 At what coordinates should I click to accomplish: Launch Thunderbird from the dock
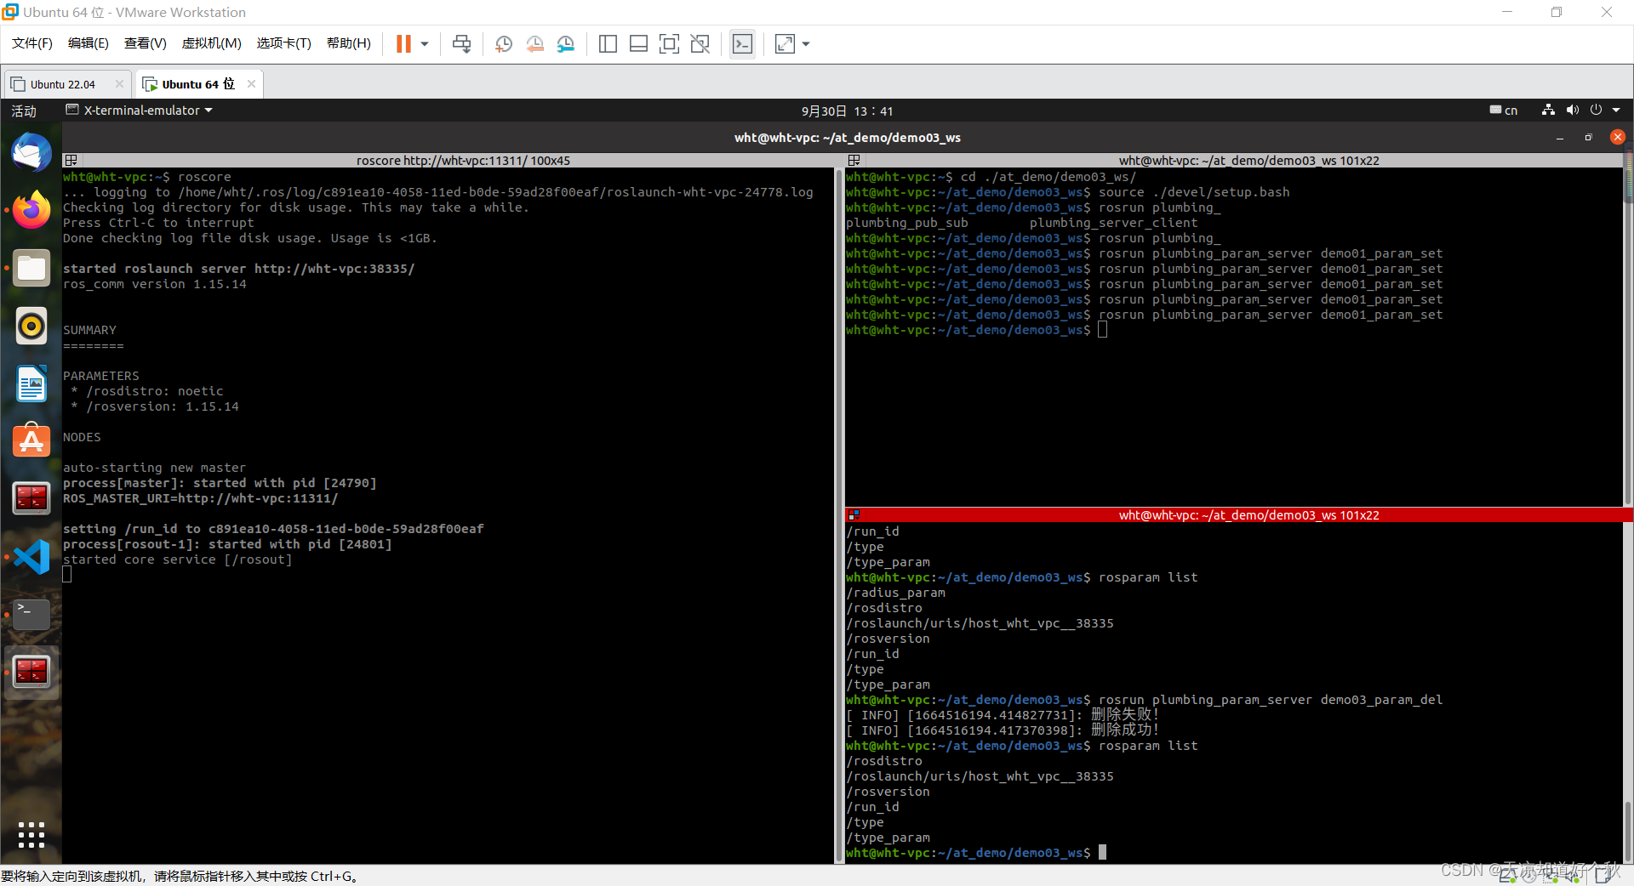coord(31,154)
